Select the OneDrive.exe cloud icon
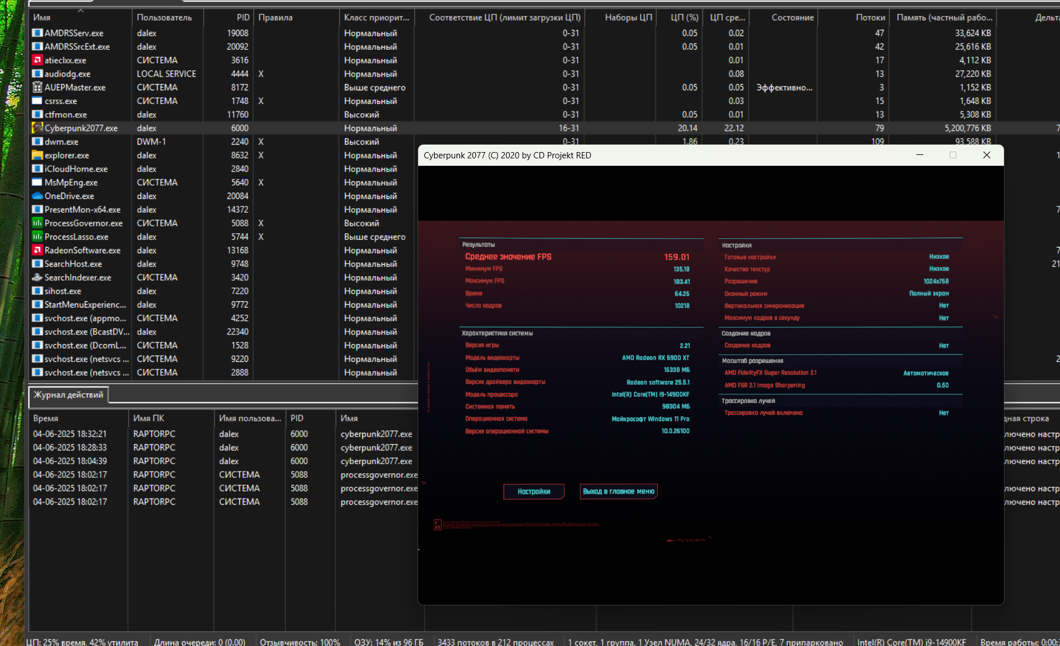 (37, 196)
